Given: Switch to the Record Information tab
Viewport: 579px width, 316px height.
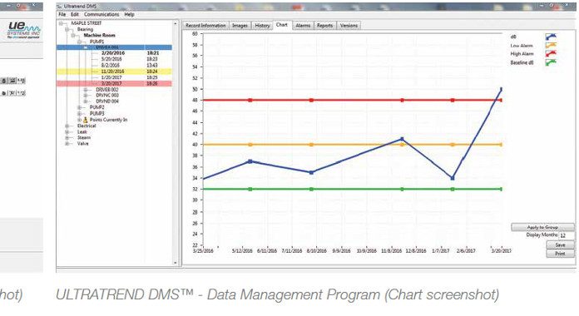Looking at the screenshot, I should [x=205, y=26].
